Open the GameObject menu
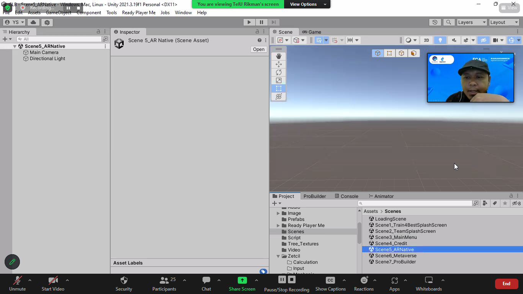The height and width of the screenshot is (294, 523). [58, 13]
